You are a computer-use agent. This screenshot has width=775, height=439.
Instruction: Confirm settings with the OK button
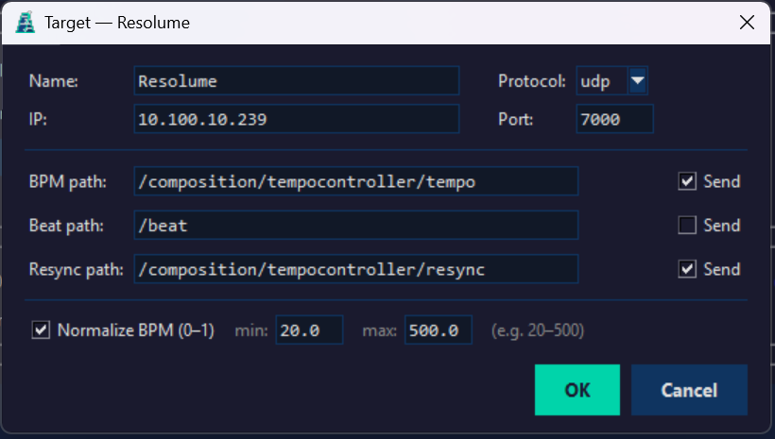pos(577,390)
